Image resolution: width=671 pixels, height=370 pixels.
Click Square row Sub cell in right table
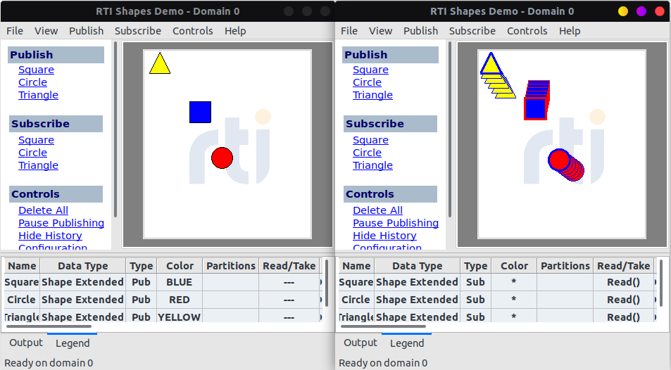click(x=475, y=282)
